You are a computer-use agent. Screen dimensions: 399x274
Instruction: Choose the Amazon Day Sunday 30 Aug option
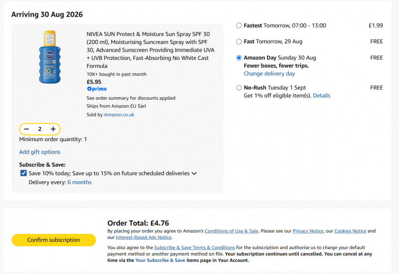coord(238,58)
